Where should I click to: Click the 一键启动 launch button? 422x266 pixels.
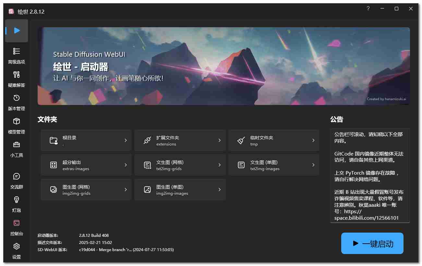(x=372, y=243)
